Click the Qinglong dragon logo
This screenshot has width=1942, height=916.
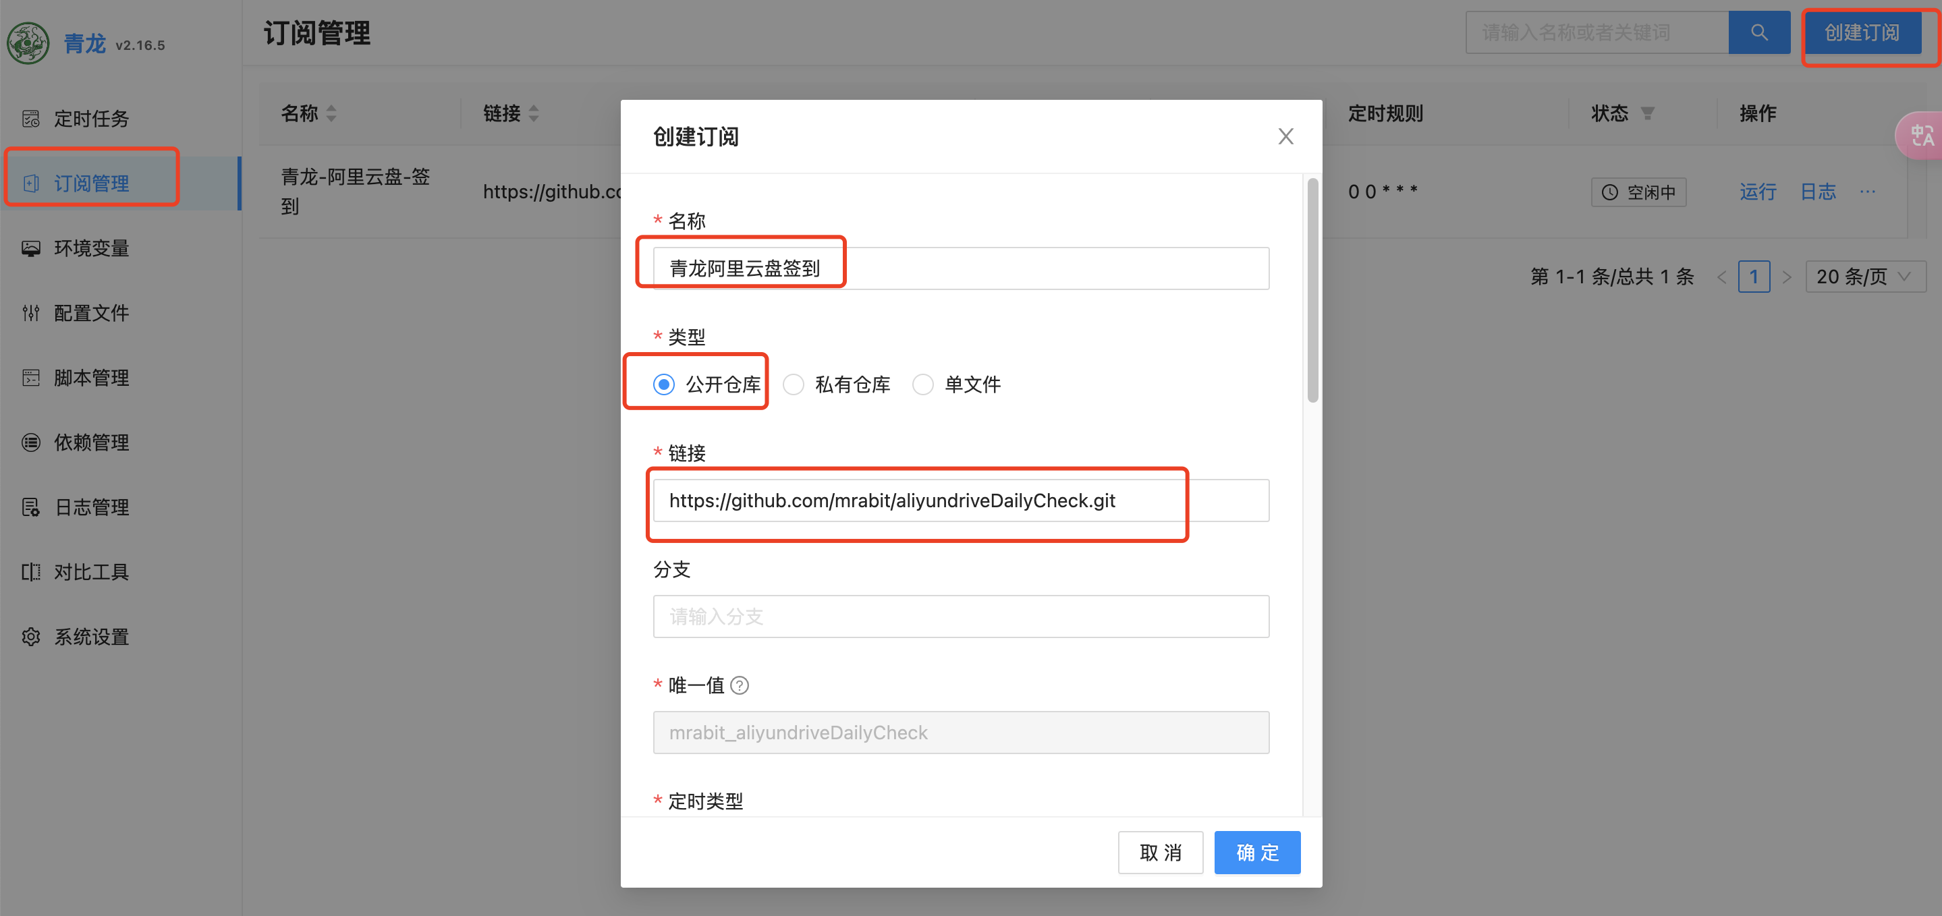[28, 43]
